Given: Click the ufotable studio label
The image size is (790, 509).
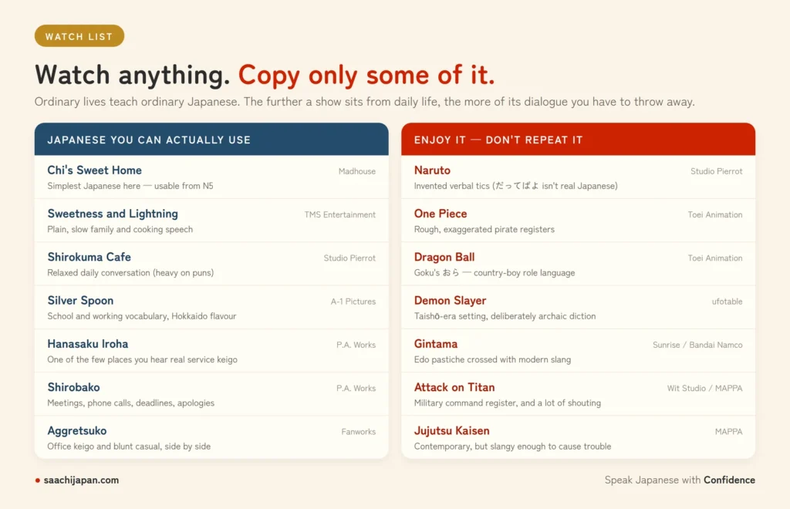Looking at the screenshot, I should click(x=727, y=302).
